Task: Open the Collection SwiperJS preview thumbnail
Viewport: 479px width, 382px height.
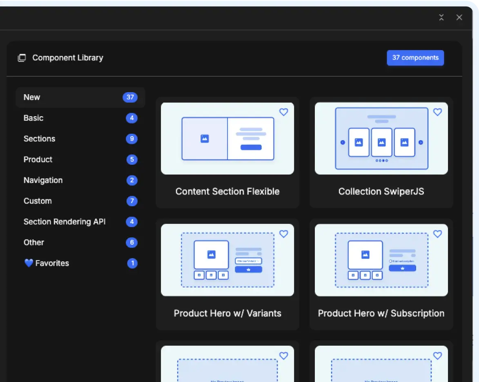Action: tap(381, 139)
